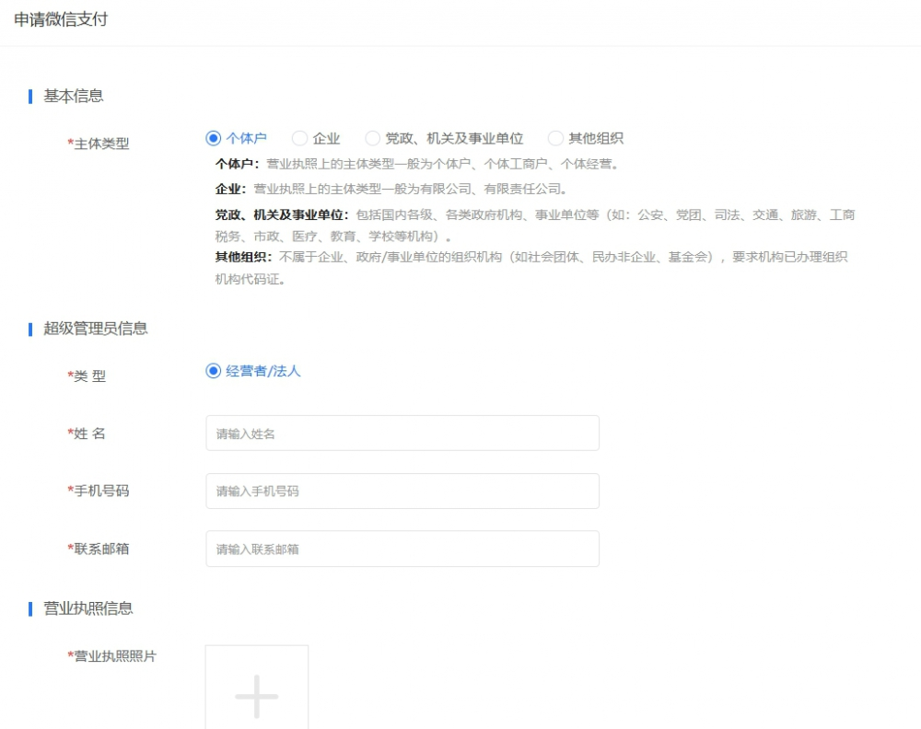
Task: Click the 联系邮箱 email input field
Action: click(402, 549)
